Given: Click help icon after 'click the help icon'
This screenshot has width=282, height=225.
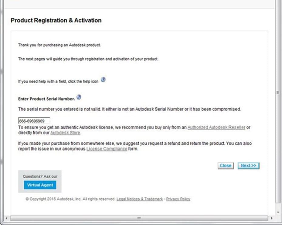Looking at the screenshot, I should coord(103,80).
